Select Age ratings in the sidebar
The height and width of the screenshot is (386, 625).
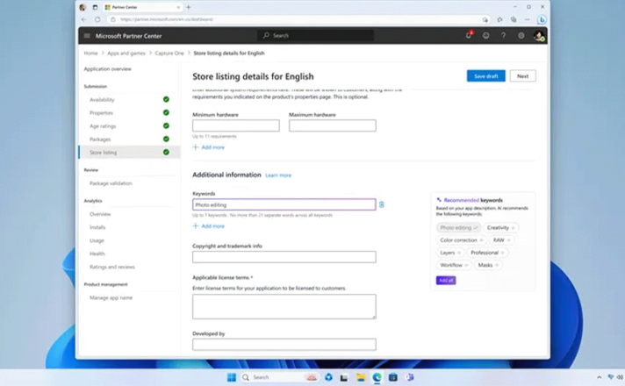pyautogui.click(x=103, y=125)
